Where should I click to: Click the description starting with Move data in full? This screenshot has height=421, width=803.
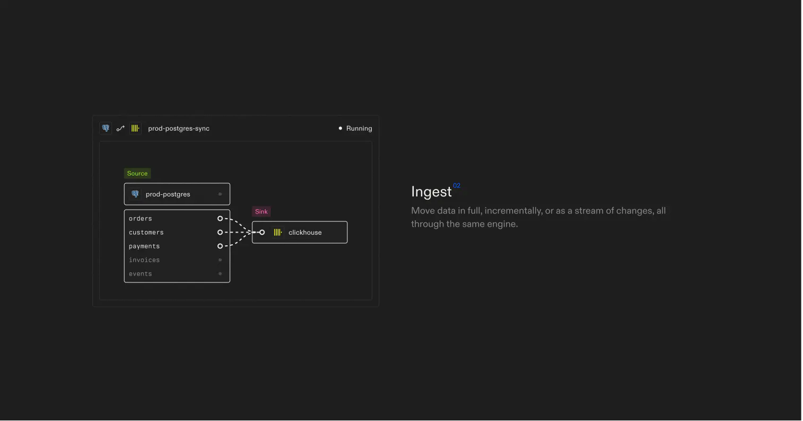pyautogui.click(x=539, y=217)
